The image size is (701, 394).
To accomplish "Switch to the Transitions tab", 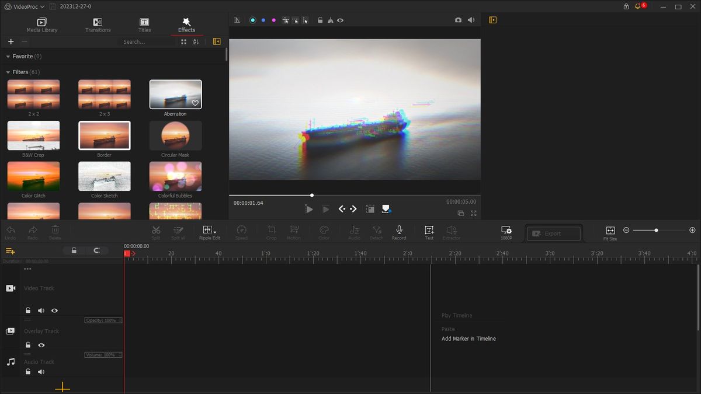I will 98,25.
